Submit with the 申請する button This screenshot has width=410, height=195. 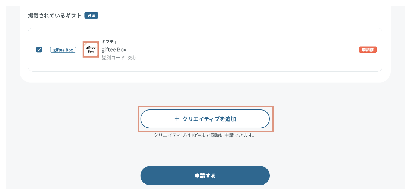(205, 176)
